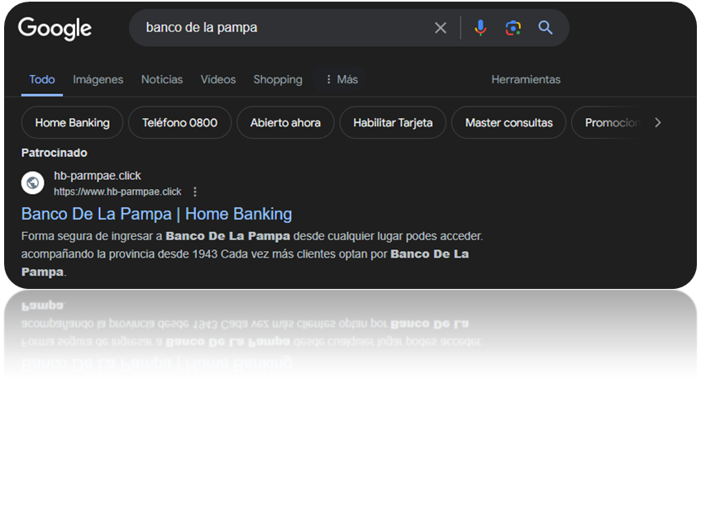Viewport: 701px width, 525px height.
Task: Open the Más dropdown menu
Action: coord(341,79)
